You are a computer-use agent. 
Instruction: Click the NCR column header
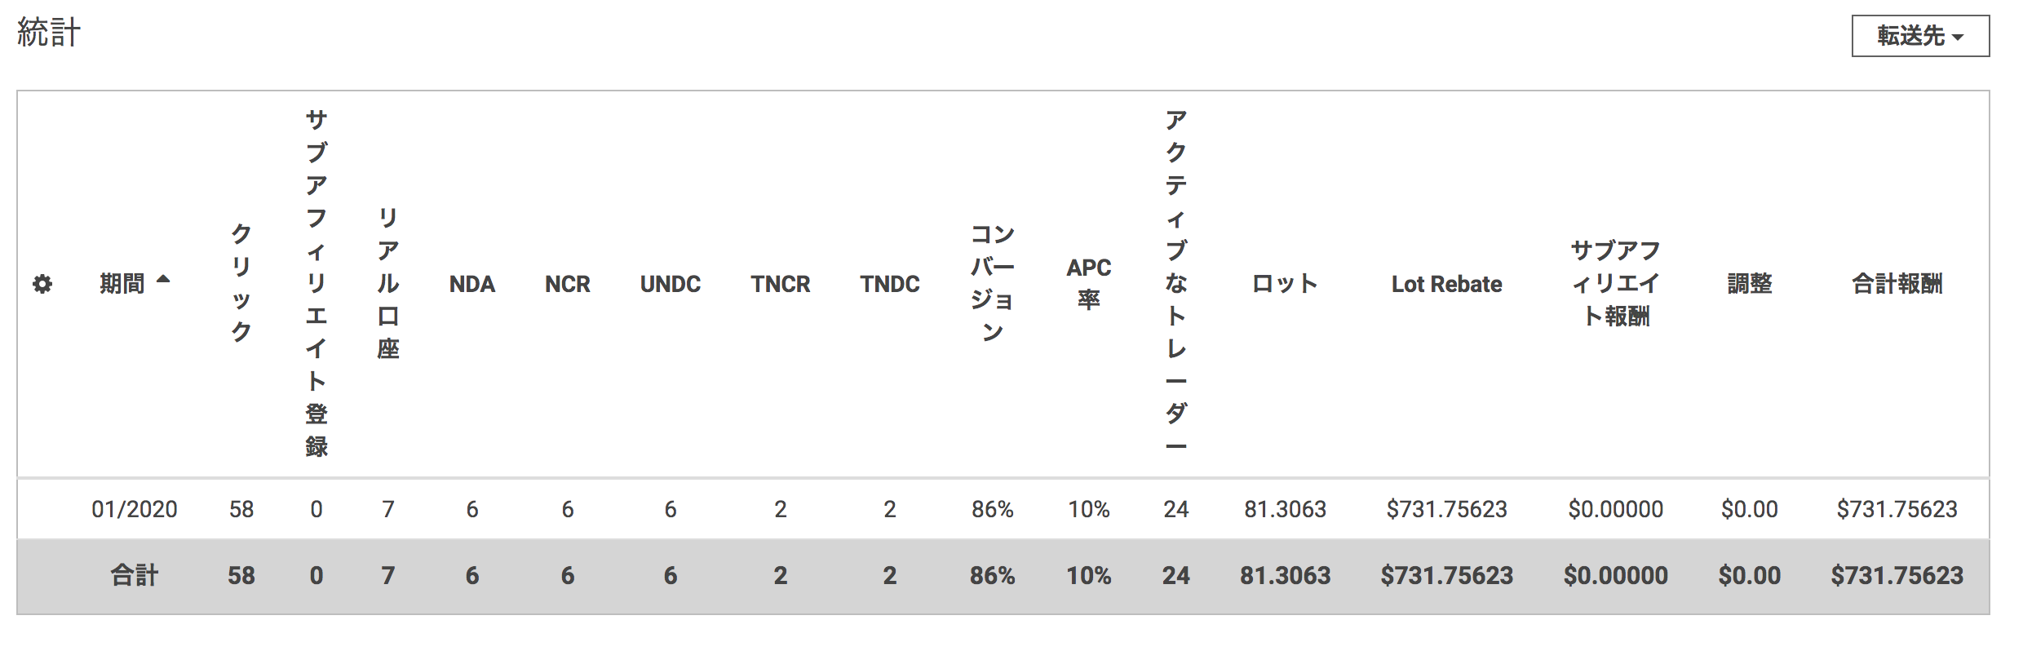click(x=567, y=284)
